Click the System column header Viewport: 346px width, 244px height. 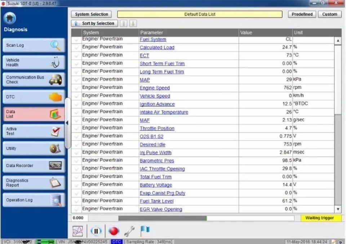tap(110, 33)
